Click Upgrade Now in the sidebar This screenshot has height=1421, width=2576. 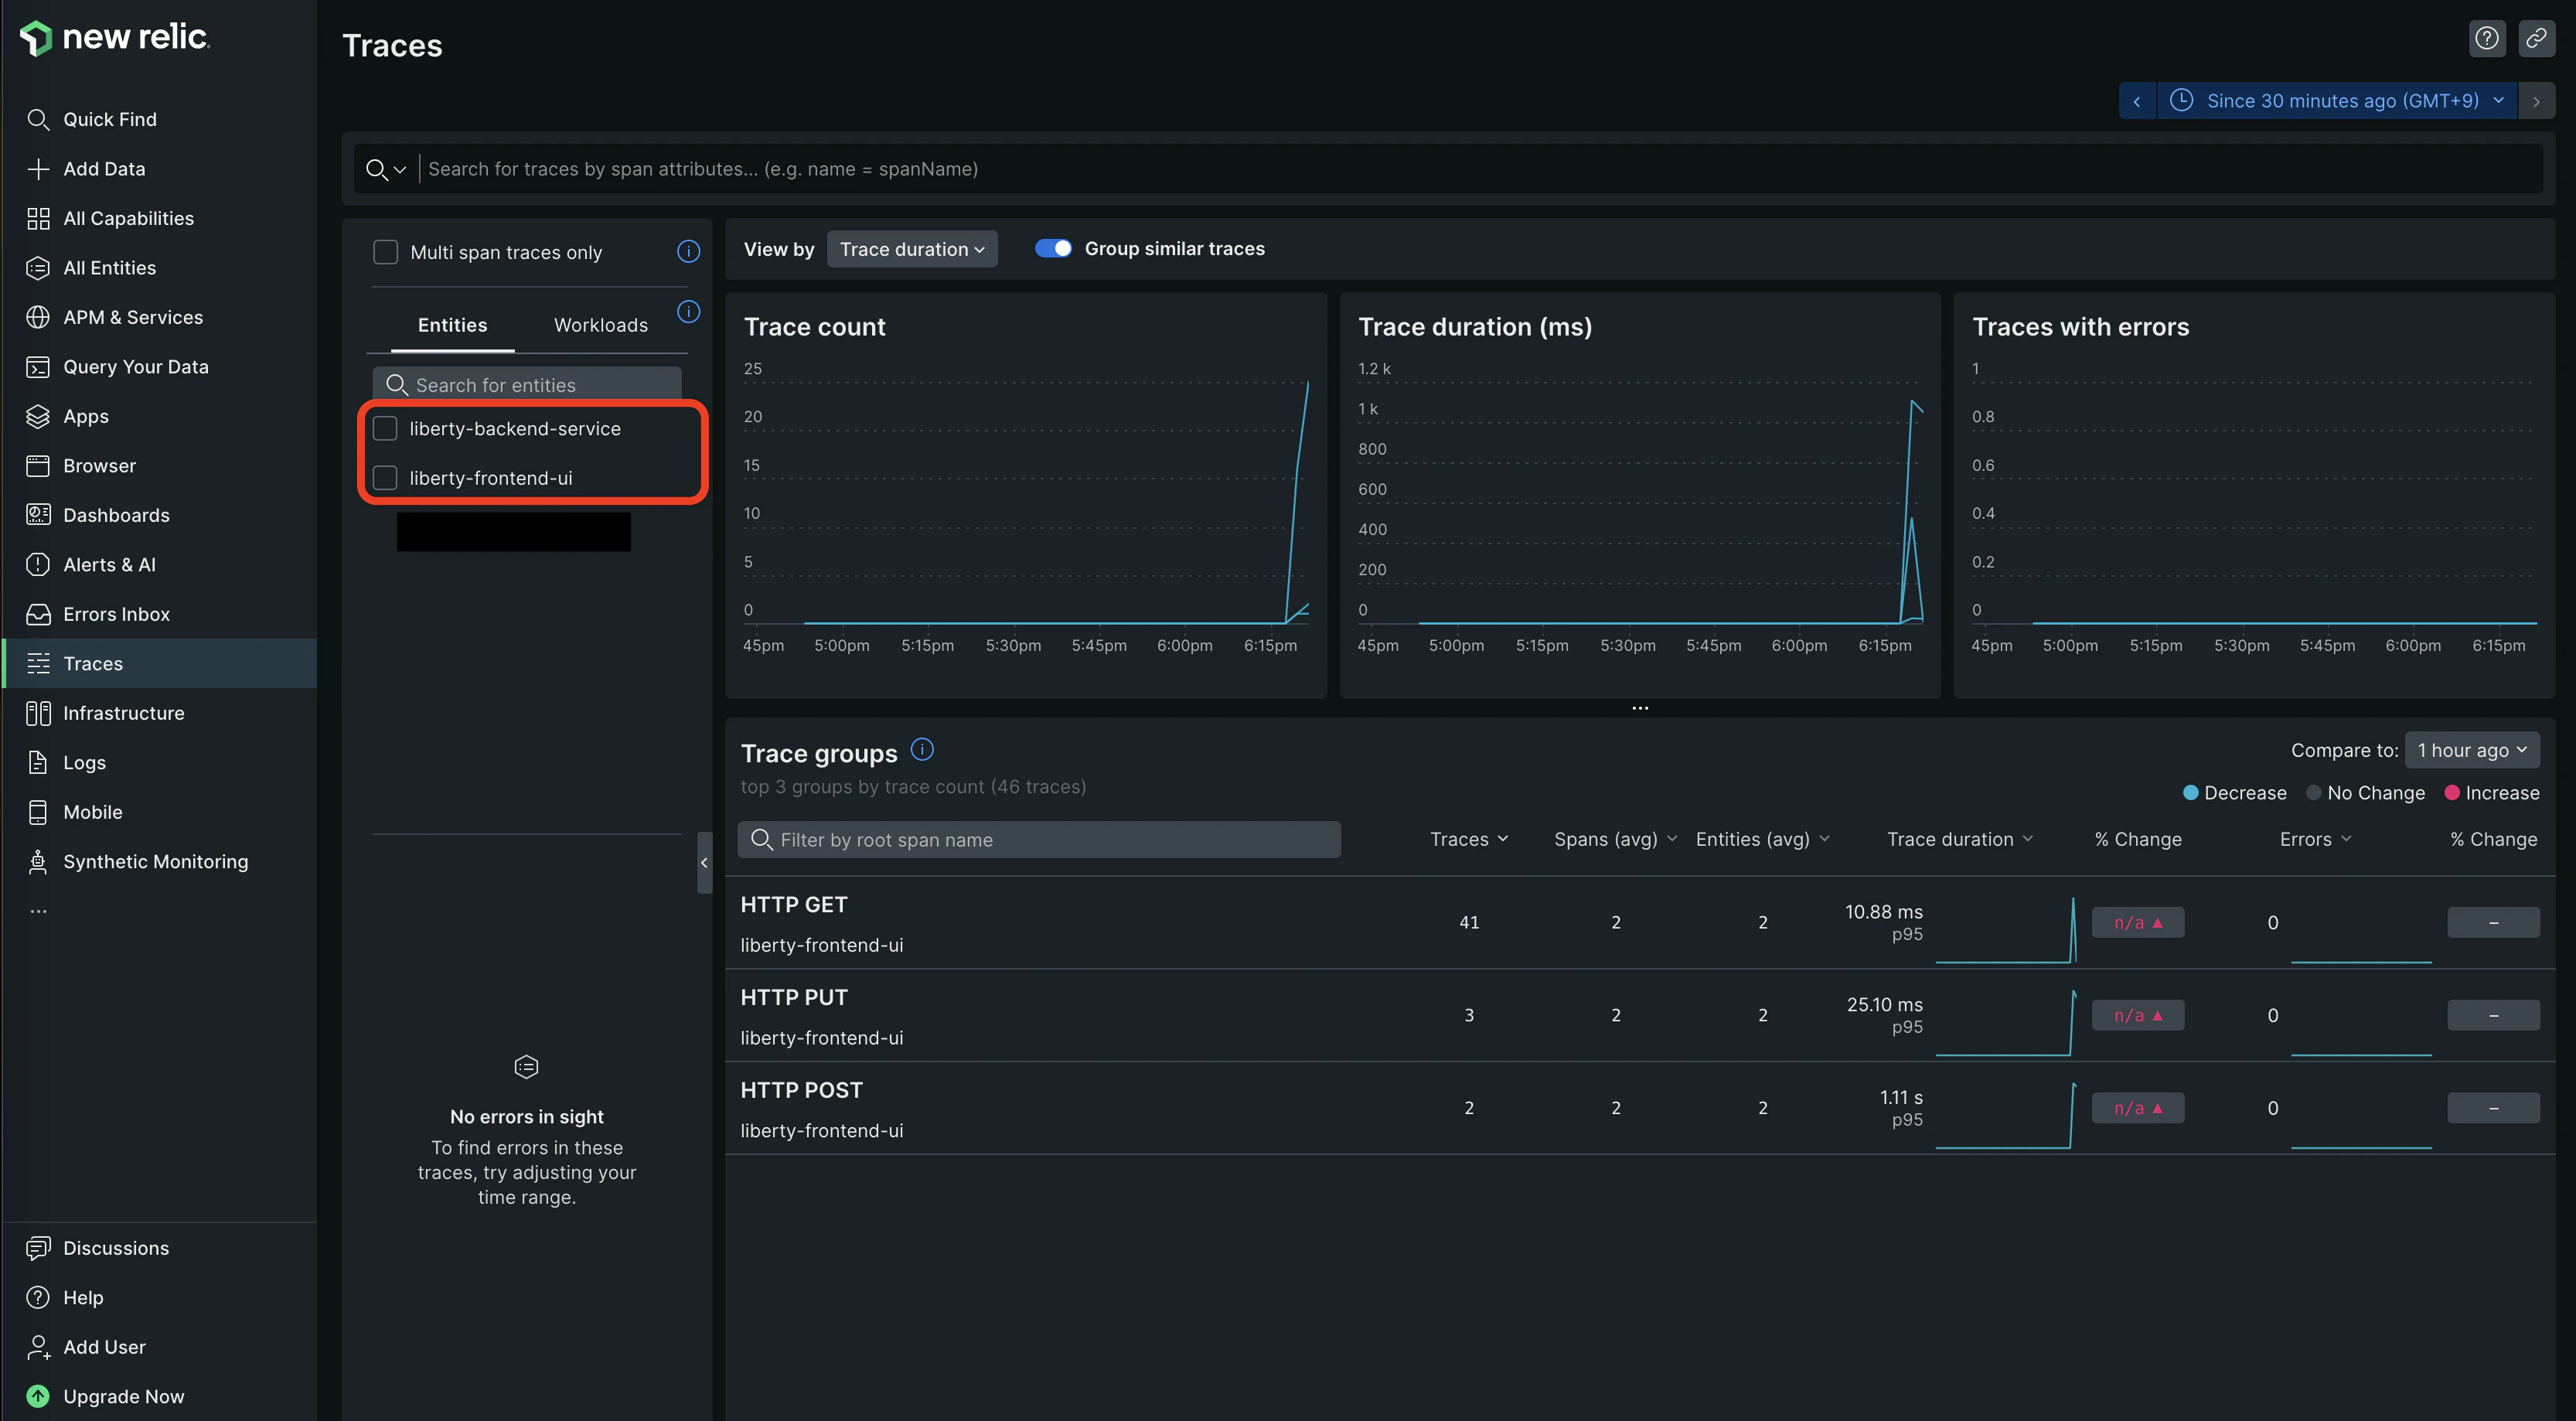tap(123, 1396)
